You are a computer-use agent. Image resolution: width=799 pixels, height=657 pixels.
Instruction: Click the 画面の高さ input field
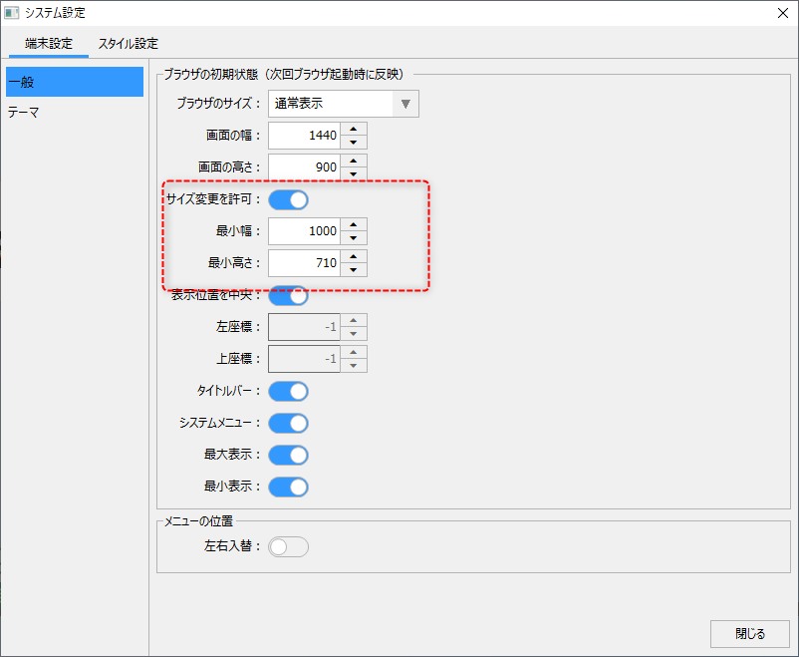coord(305,166)
